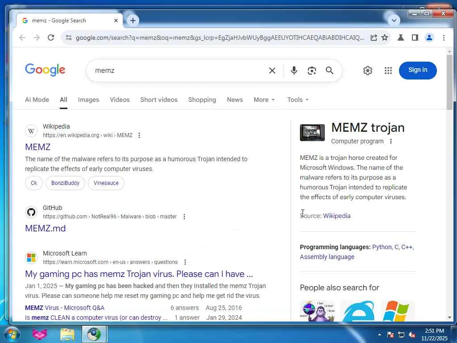Open Google quick settings gear
This screenshot has width=457, height=343.
coord(368,71)
